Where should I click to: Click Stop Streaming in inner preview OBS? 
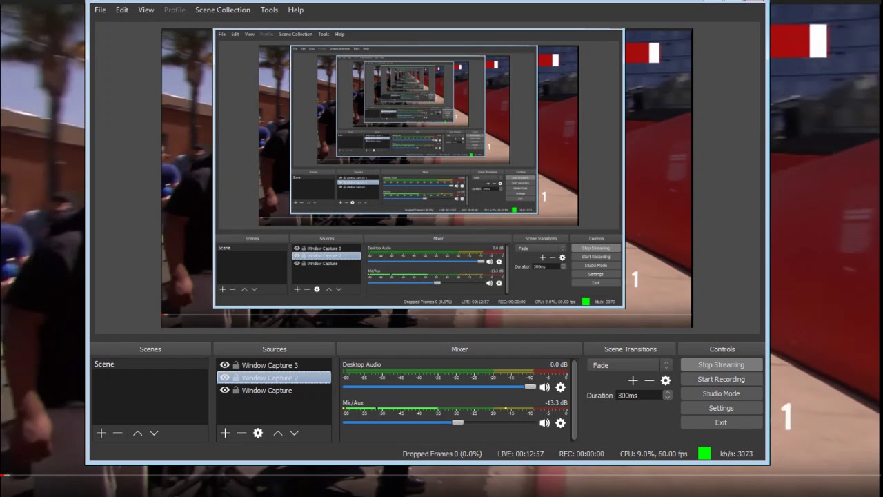(x=595, y=248)
